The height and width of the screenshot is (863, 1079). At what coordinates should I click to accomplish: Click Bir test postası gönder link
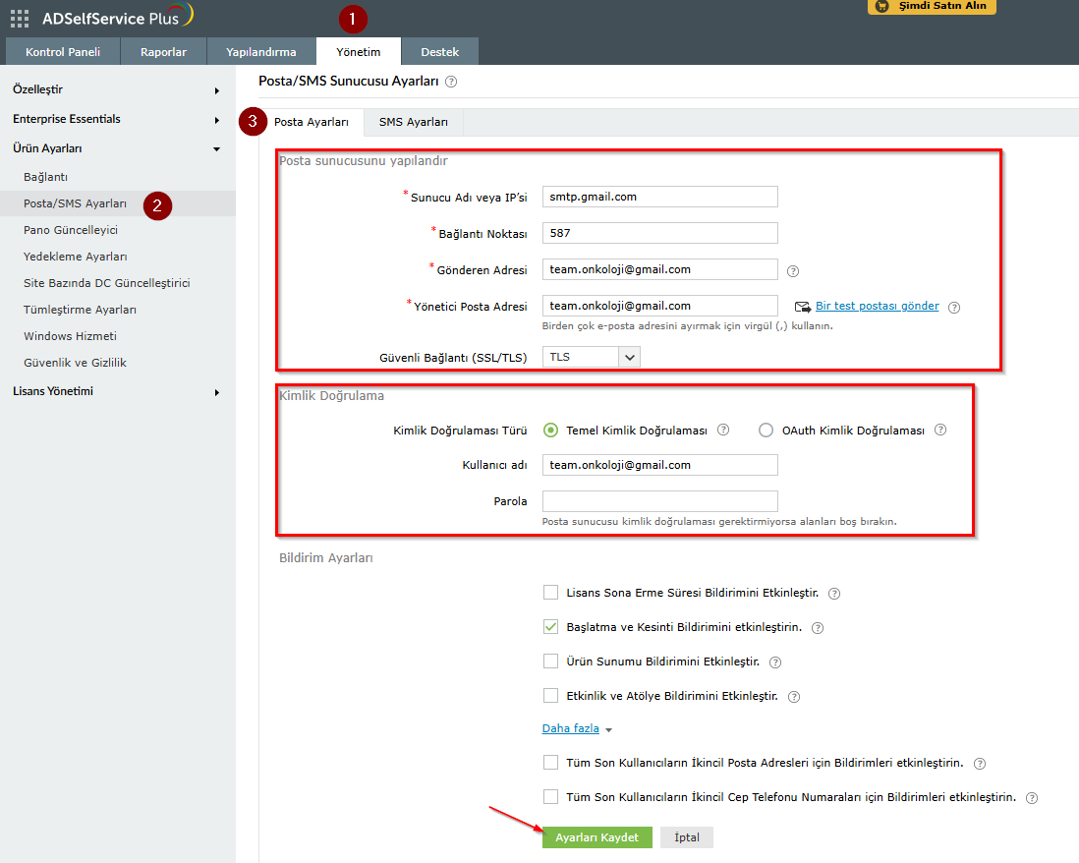click(877, 306)
